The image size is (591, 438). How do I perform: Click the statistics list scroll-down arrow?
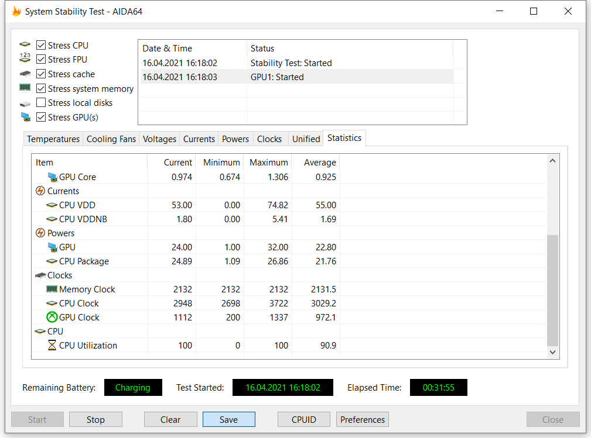coord(552,352)
